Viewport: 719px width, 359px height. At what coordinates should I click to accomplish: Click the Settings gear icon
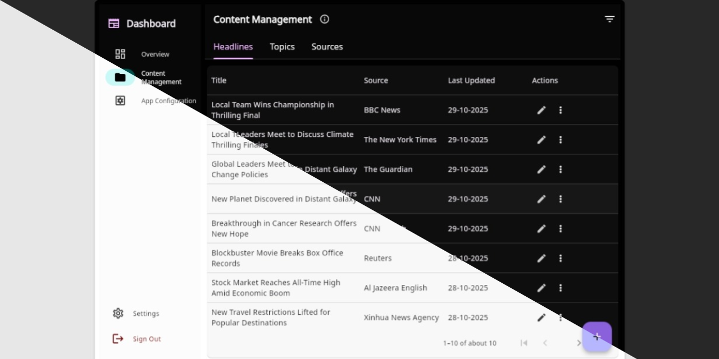118,313
